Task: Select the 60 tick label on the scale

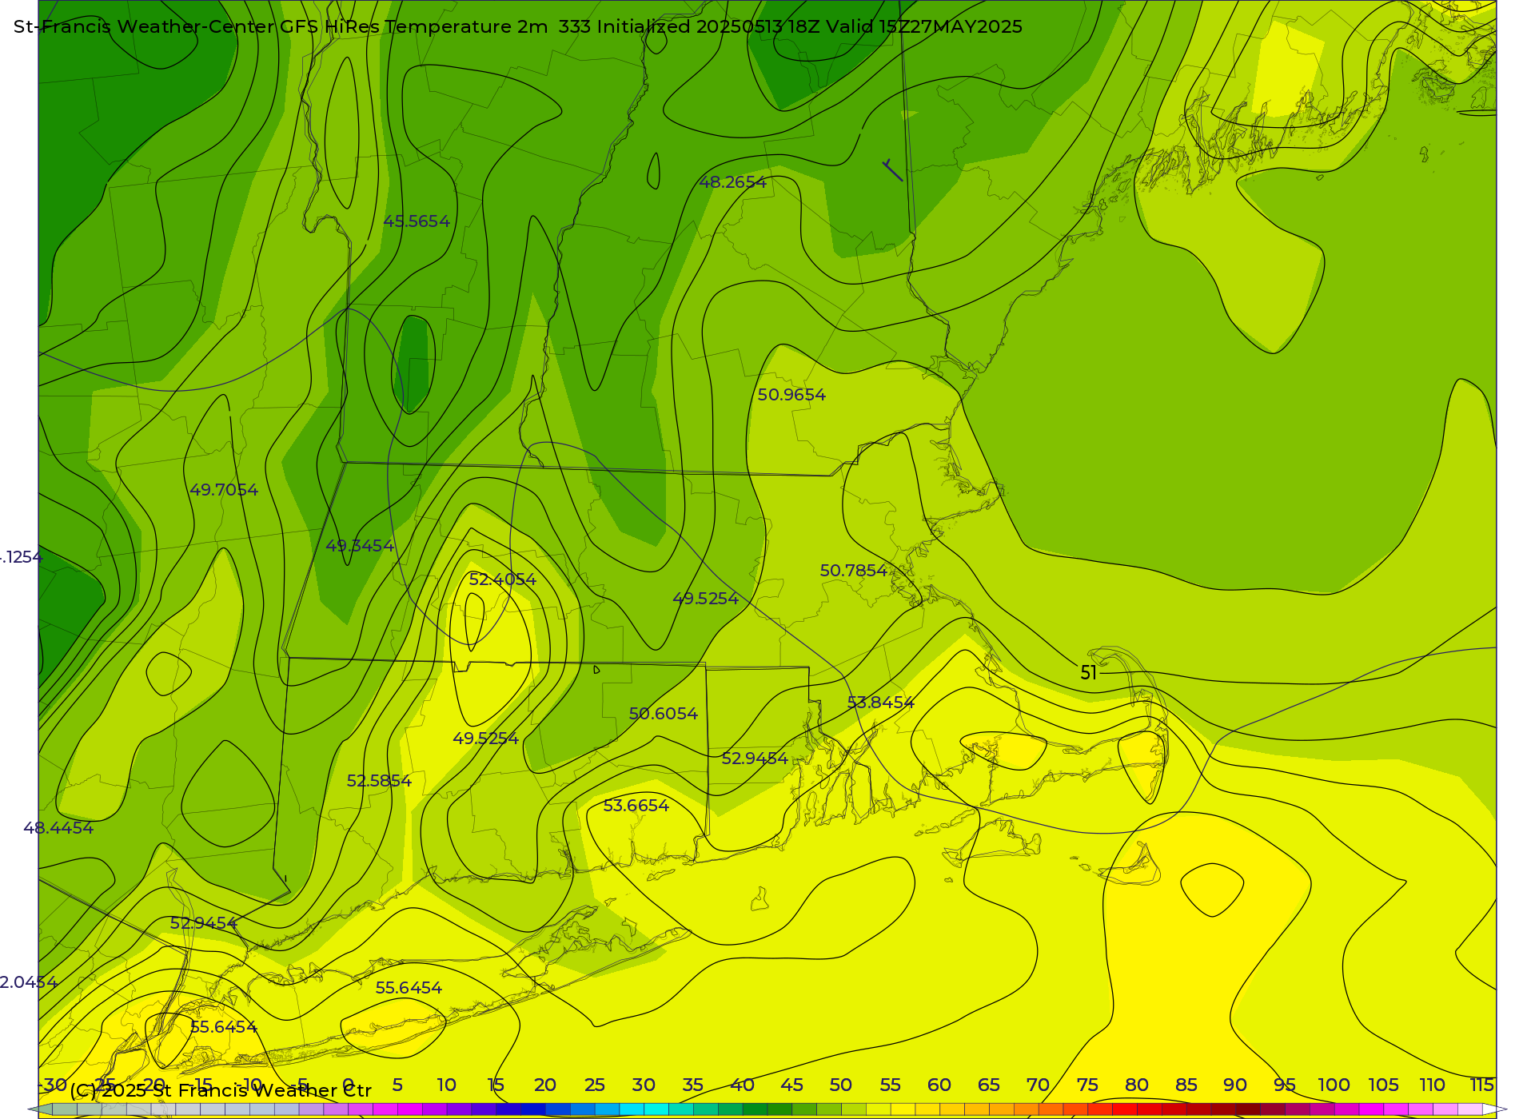Action: coord(939,1085)
